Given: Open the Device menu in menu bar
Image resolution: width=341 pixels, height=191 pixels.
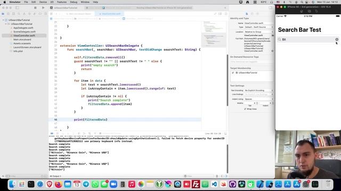Looking at the screenshot, I should tap(43, 2).
